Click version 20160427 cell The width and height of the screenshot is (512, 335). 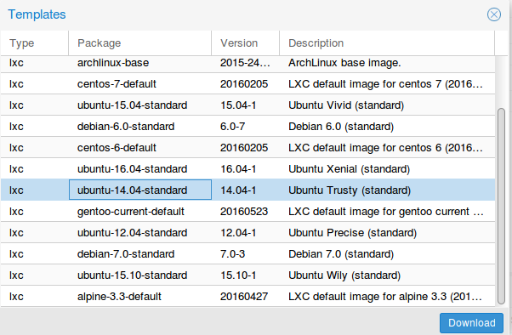(x=244, y=296)
